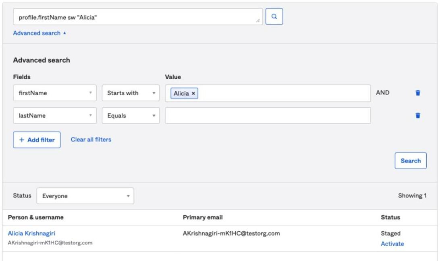The image size is (440, 261).
Task: Delete the lastName filter row
Action: click(417, 115)
